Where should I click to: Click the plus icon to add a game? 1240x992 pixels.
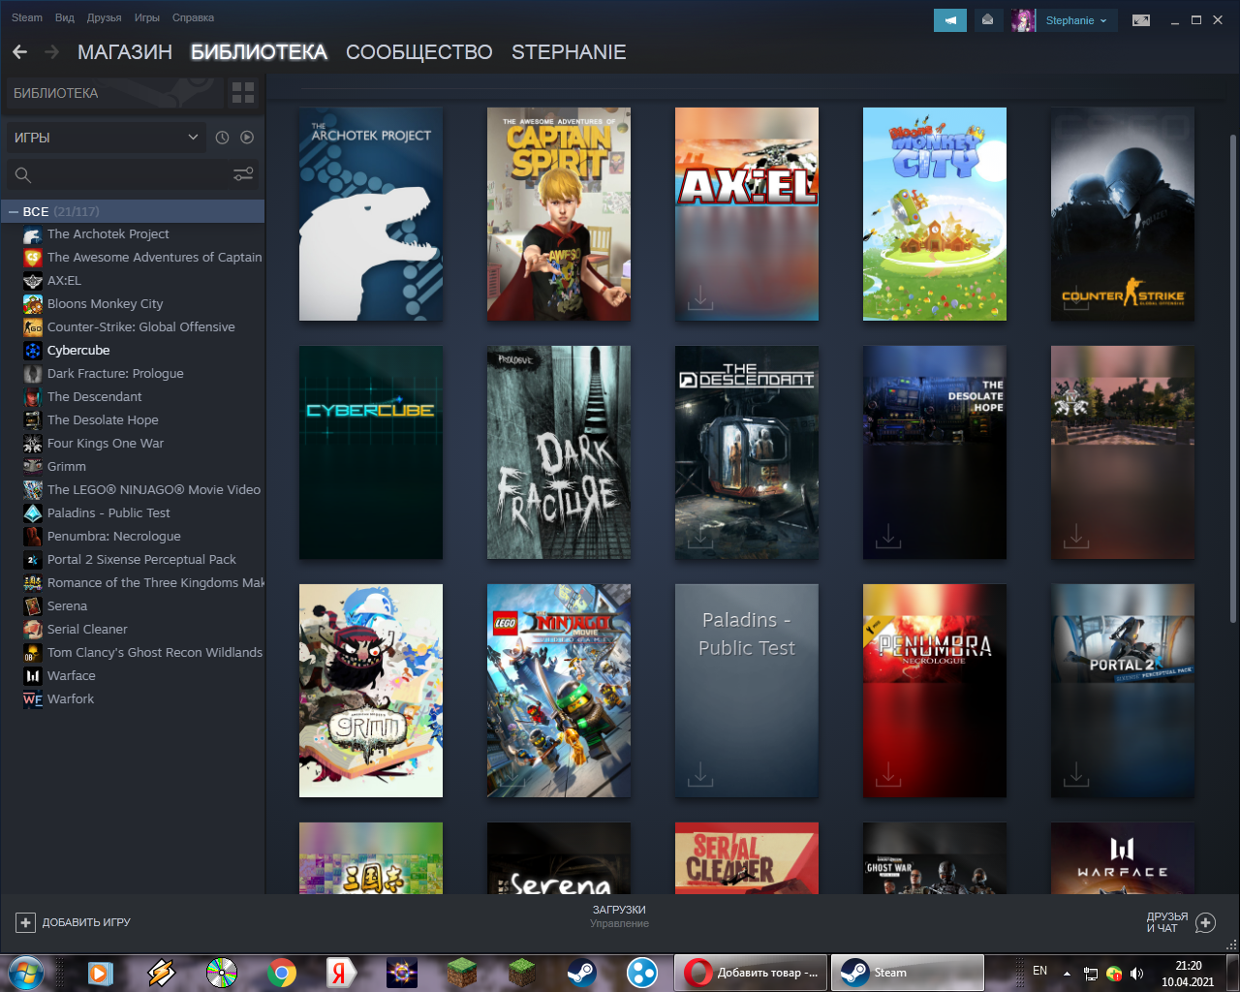click(26, 922)
